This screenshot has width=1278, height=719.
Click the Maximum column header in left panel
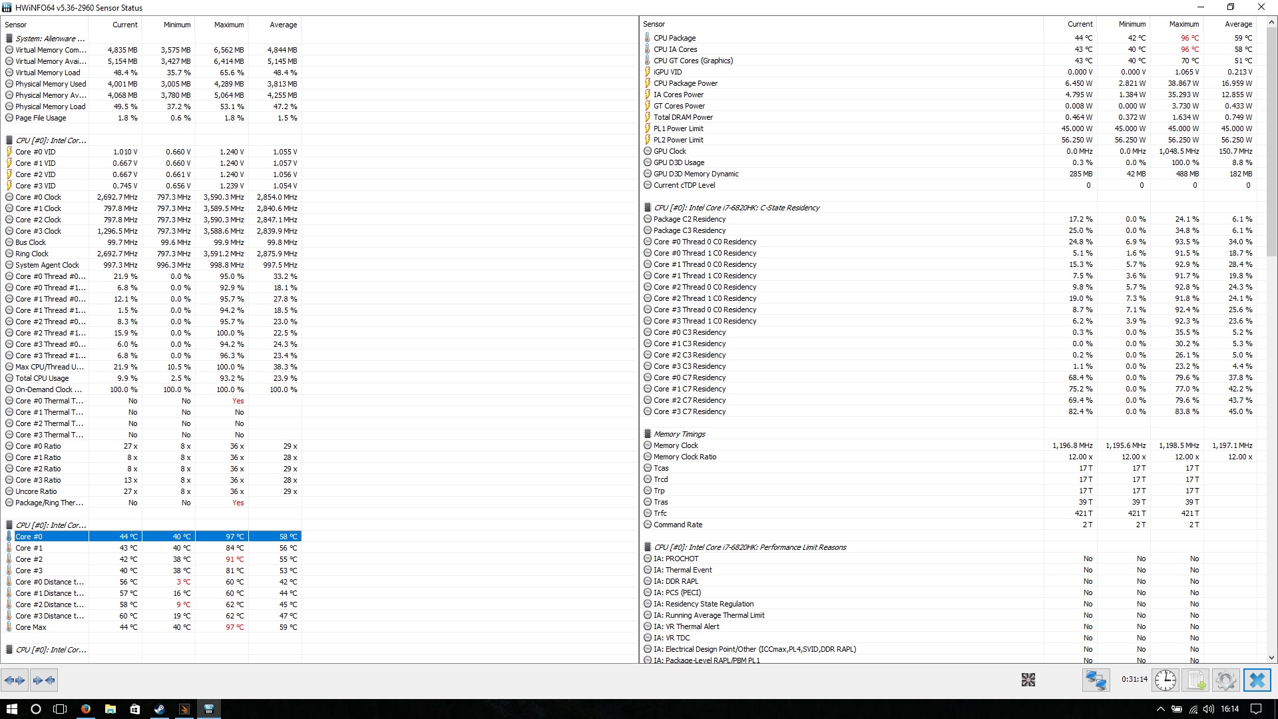pos(228,25)
